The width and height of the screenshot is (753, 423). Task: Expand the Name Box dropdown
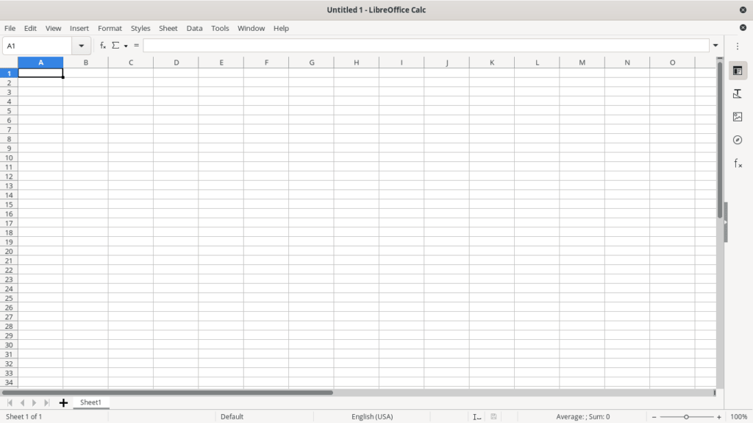pyautogui.click(x=82, y=46)
